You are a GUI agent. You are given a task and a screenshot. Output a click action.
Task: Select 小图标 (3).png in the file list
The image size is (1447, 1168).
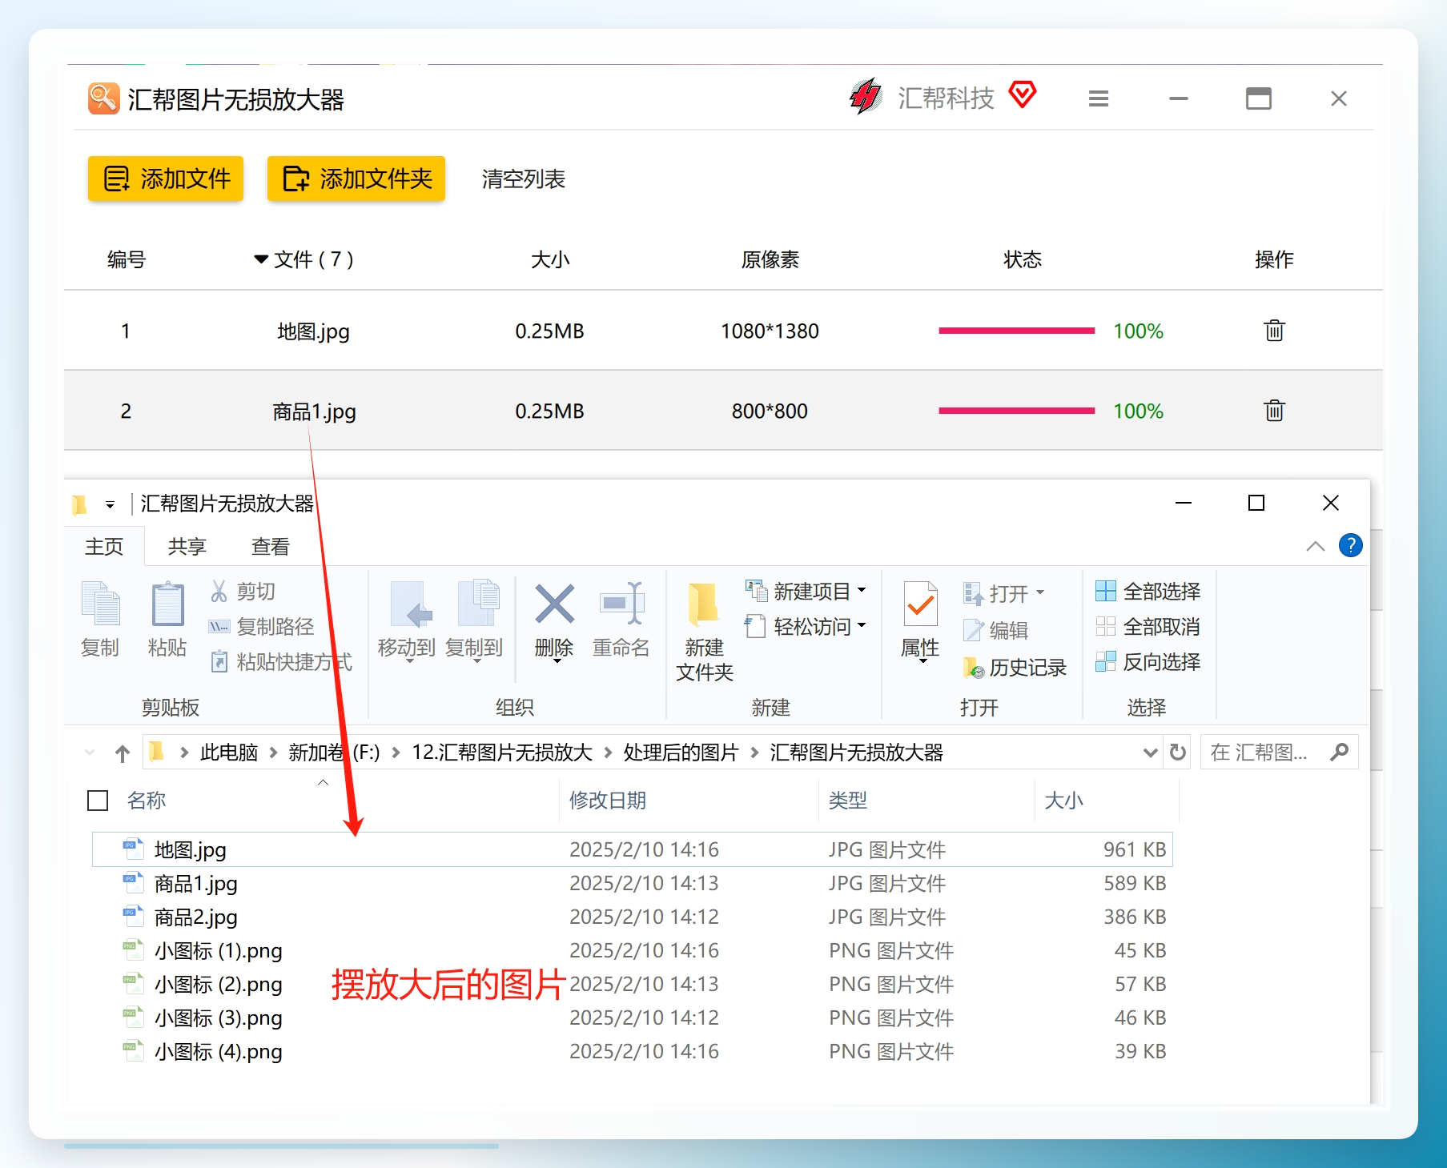[633, 1017]
